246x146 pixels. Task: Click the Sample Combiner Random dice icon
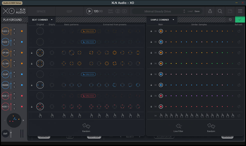point(211,126)
